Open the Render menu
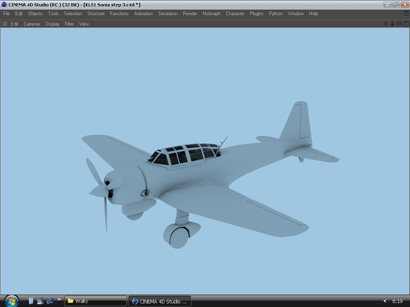 (x=190, y=14)
